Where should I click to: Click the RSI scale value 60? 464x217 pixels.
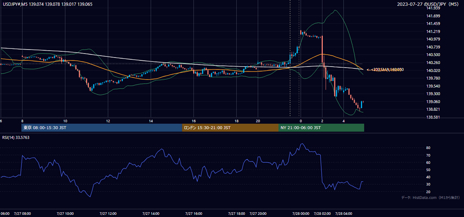pyautogui.click(x=428, y=162)
